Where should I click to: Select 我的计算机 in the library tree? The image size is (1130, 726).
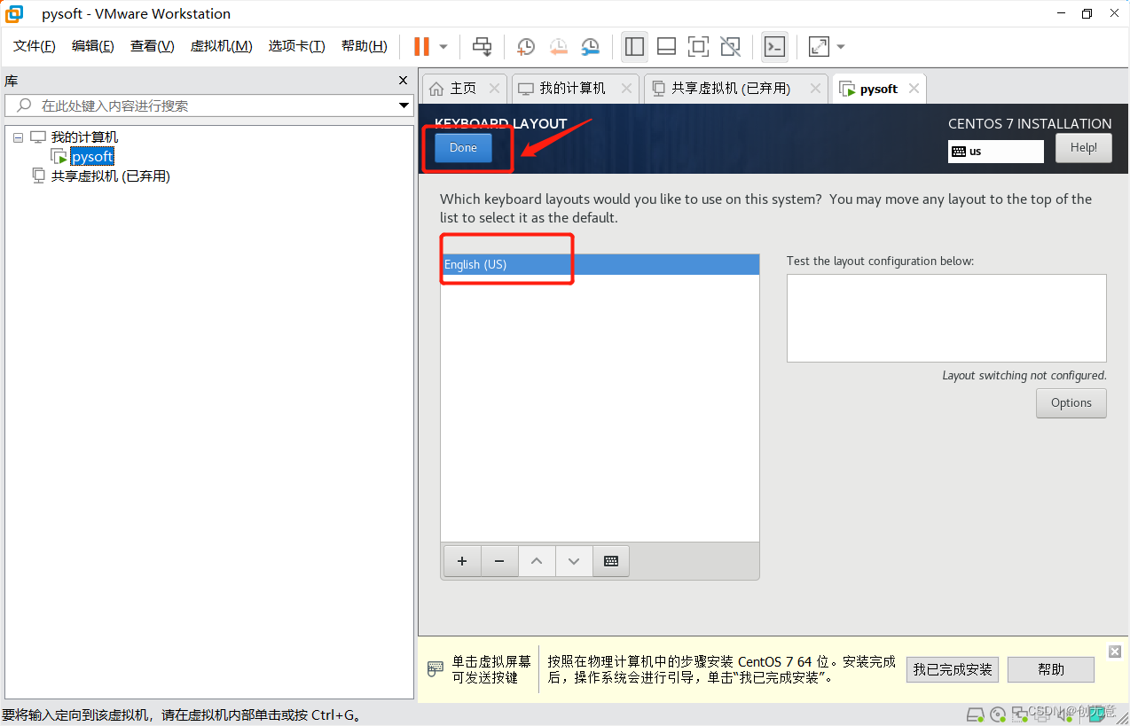pos(84,137)
